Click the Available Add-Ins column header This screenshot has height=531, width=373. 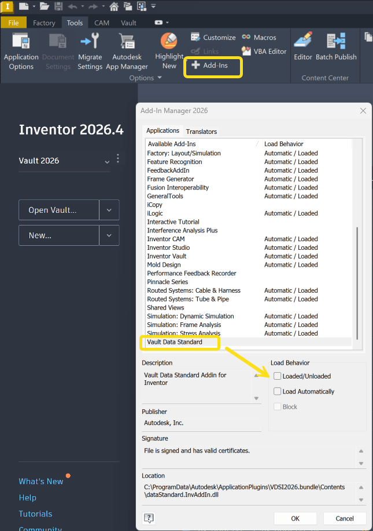point(204,144)
